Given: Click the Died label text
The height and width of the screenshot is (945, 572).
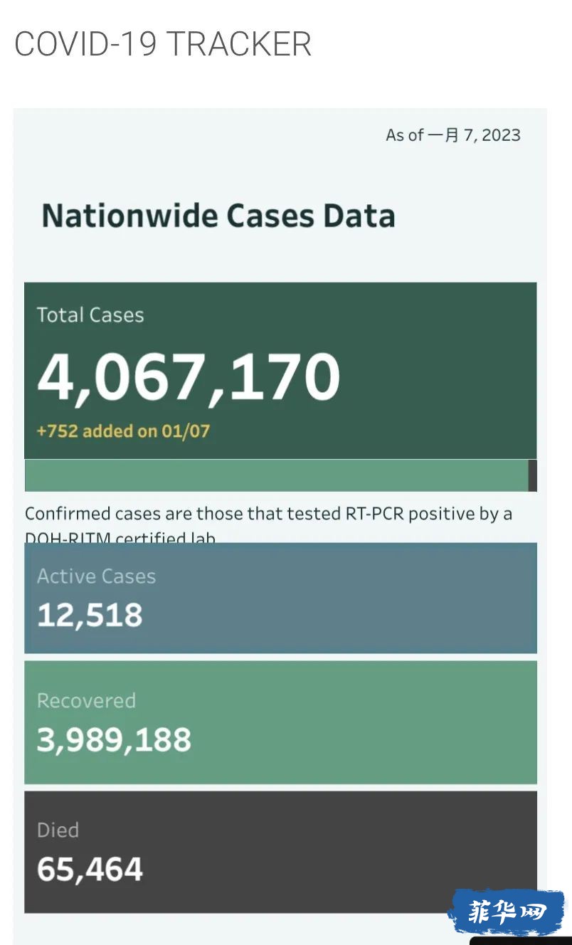Looking at the screenshot, I should point(58,830).
